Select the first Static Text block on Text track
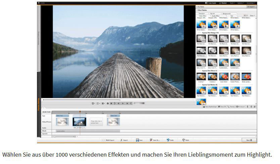Image resolution: width=280 pixels, height=164 pixels. 62,116
